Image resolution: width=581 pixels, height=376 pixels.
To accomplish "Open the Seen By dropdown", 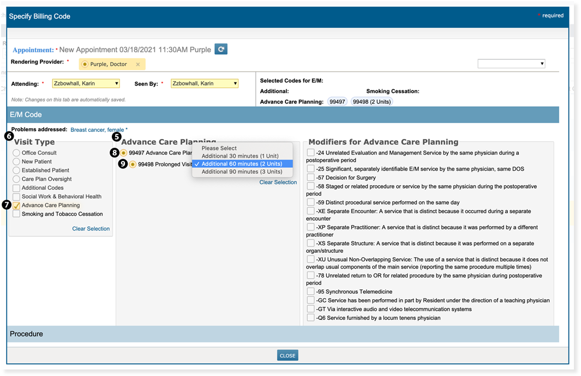I will pyautogui.click(x=205, y=83).
